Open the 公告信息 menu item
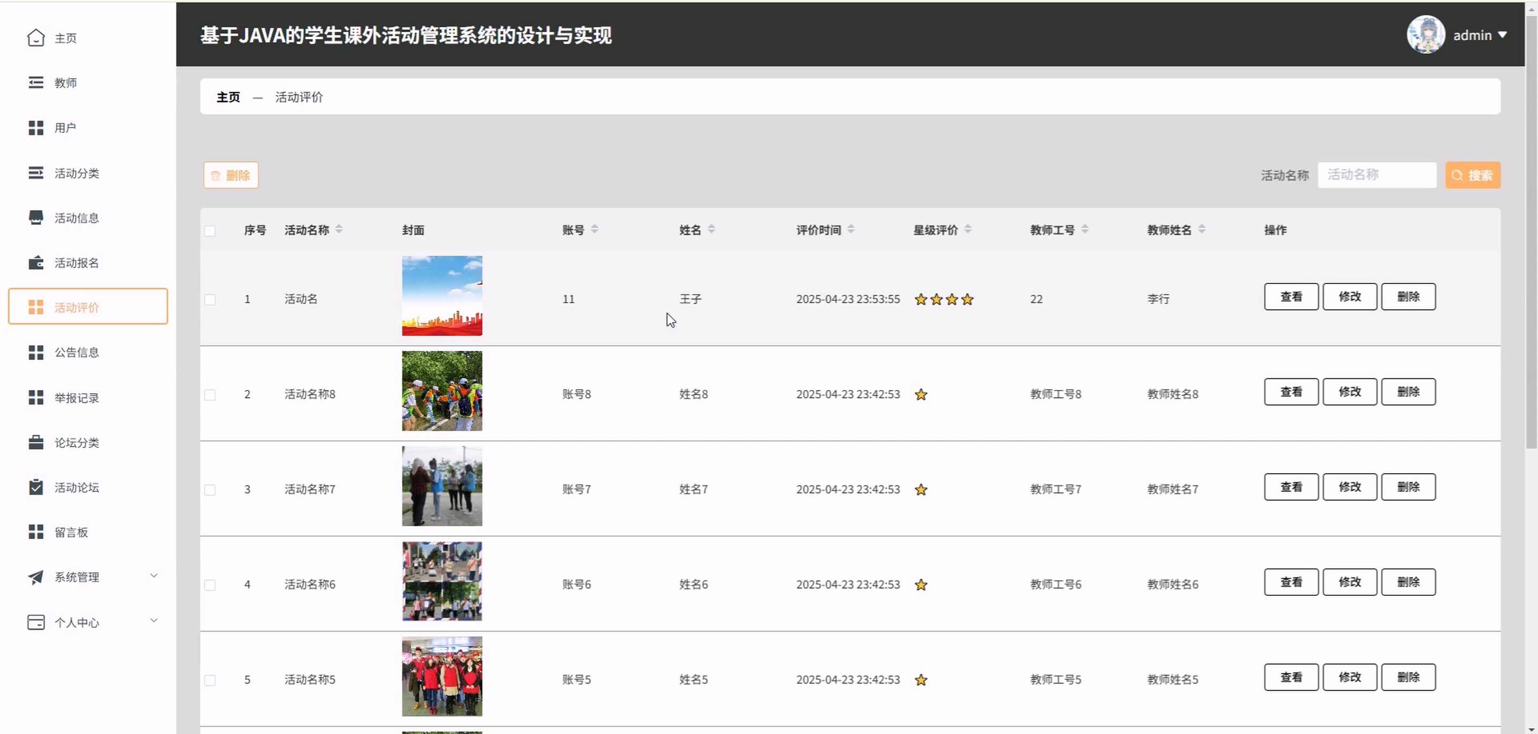The height and width of the screenshot is (734, 1538). [x=77, y=353]
